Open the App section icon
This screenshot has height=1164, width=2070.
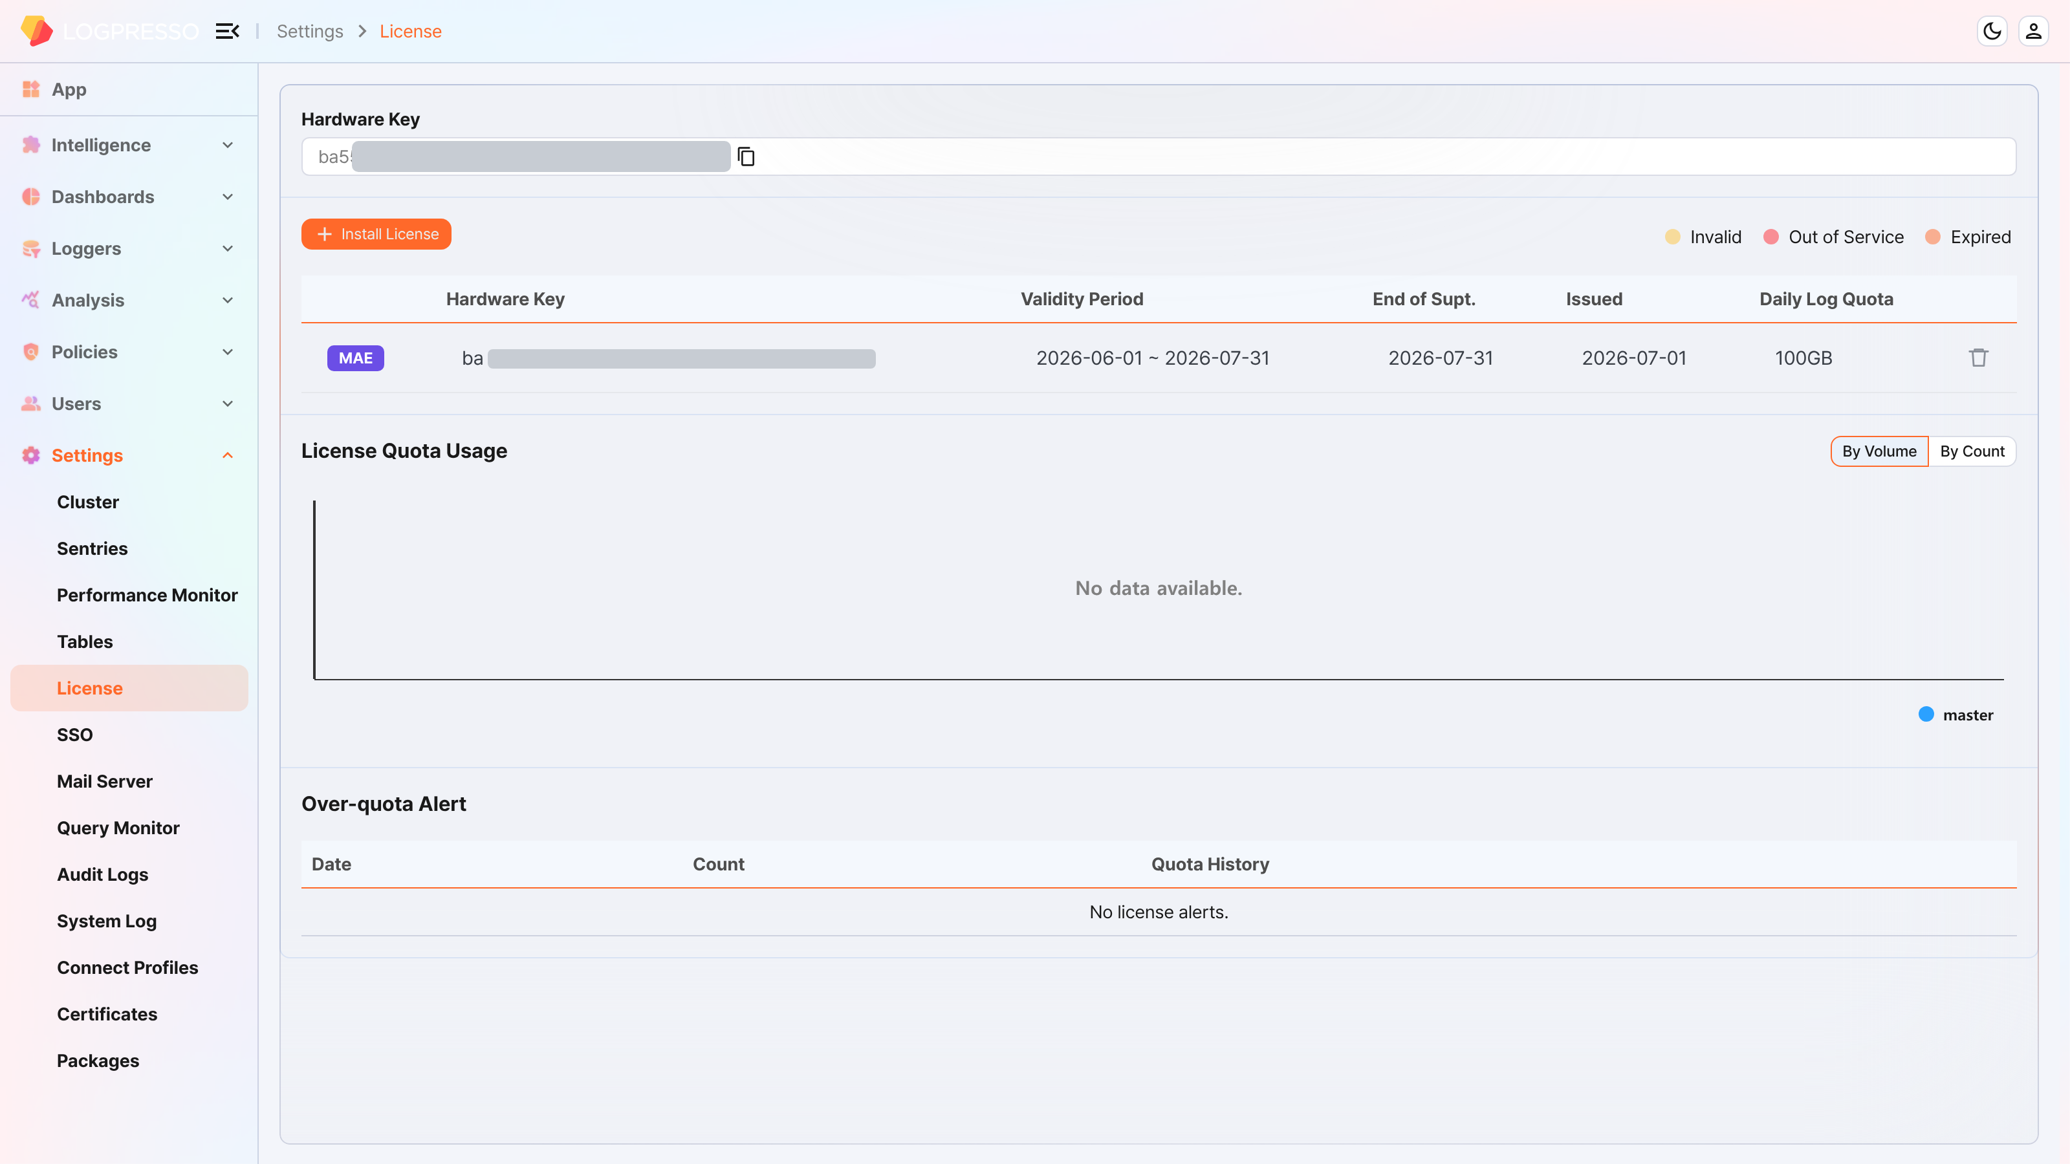pyautogui.click(x=30, y=89)
